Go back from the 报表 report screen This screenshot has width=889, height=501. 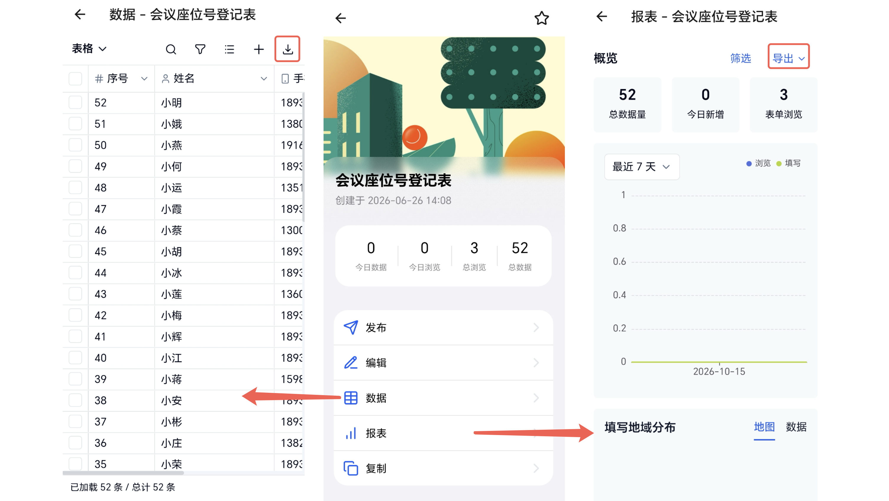pyautogui.click(x=602, y=16)
